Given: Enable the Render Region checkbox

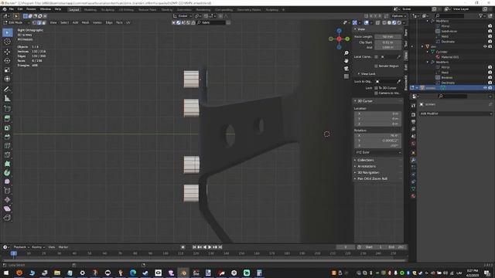Looking at the screenshot, I should (376, 66).
